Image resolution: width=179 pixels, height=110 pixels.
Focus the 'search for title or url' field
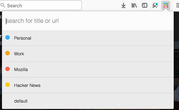[88, 21]
